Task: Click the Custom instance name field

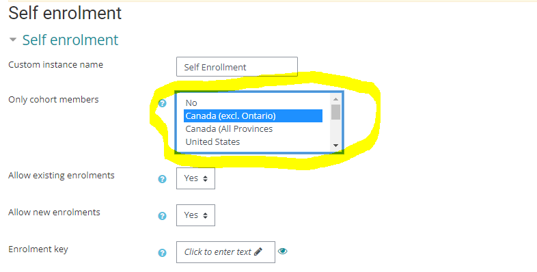Action: [237, 67]
